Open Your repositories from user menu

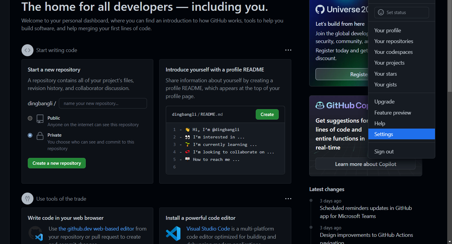pyautogui.click(x=402, y=41)
